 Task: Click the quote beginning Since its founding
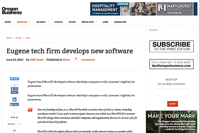pyautogui.click(x=87, y=116)
